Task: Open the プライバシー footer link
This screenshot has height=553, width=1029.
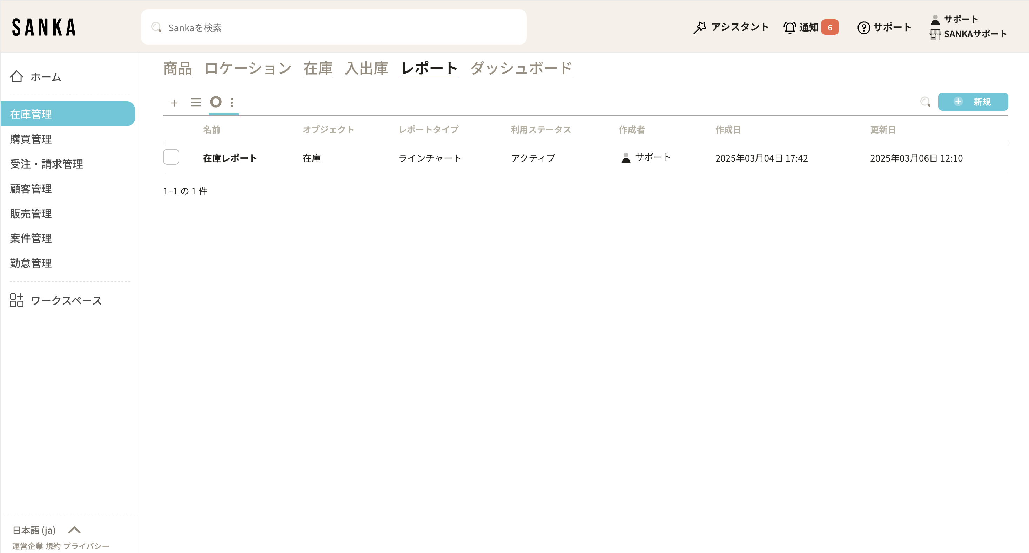Action: 86,546
